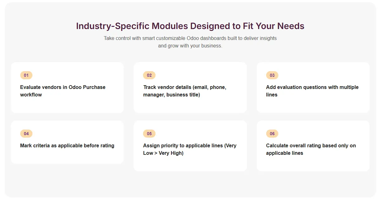Click "Assign priority to applicable lines" text

pos(189,149)
